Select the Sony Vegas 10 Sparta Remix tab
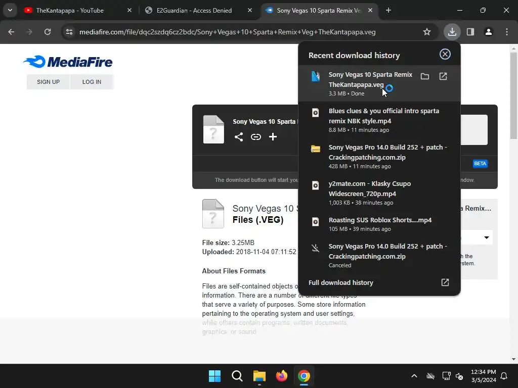Screen dimensions: 518x388 319,11
